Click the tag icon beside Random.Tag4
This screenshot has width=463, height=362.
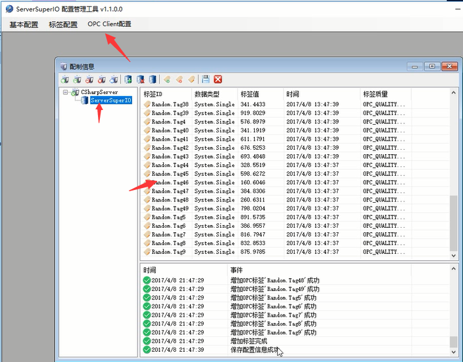147,122
